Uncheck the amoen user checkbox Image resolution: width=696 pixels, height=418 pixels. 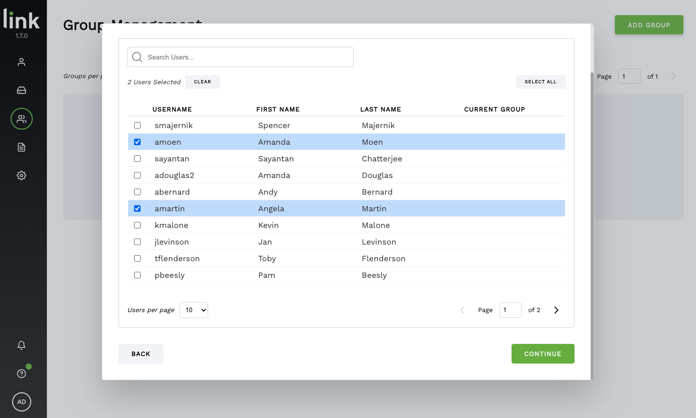coord(137,142)
